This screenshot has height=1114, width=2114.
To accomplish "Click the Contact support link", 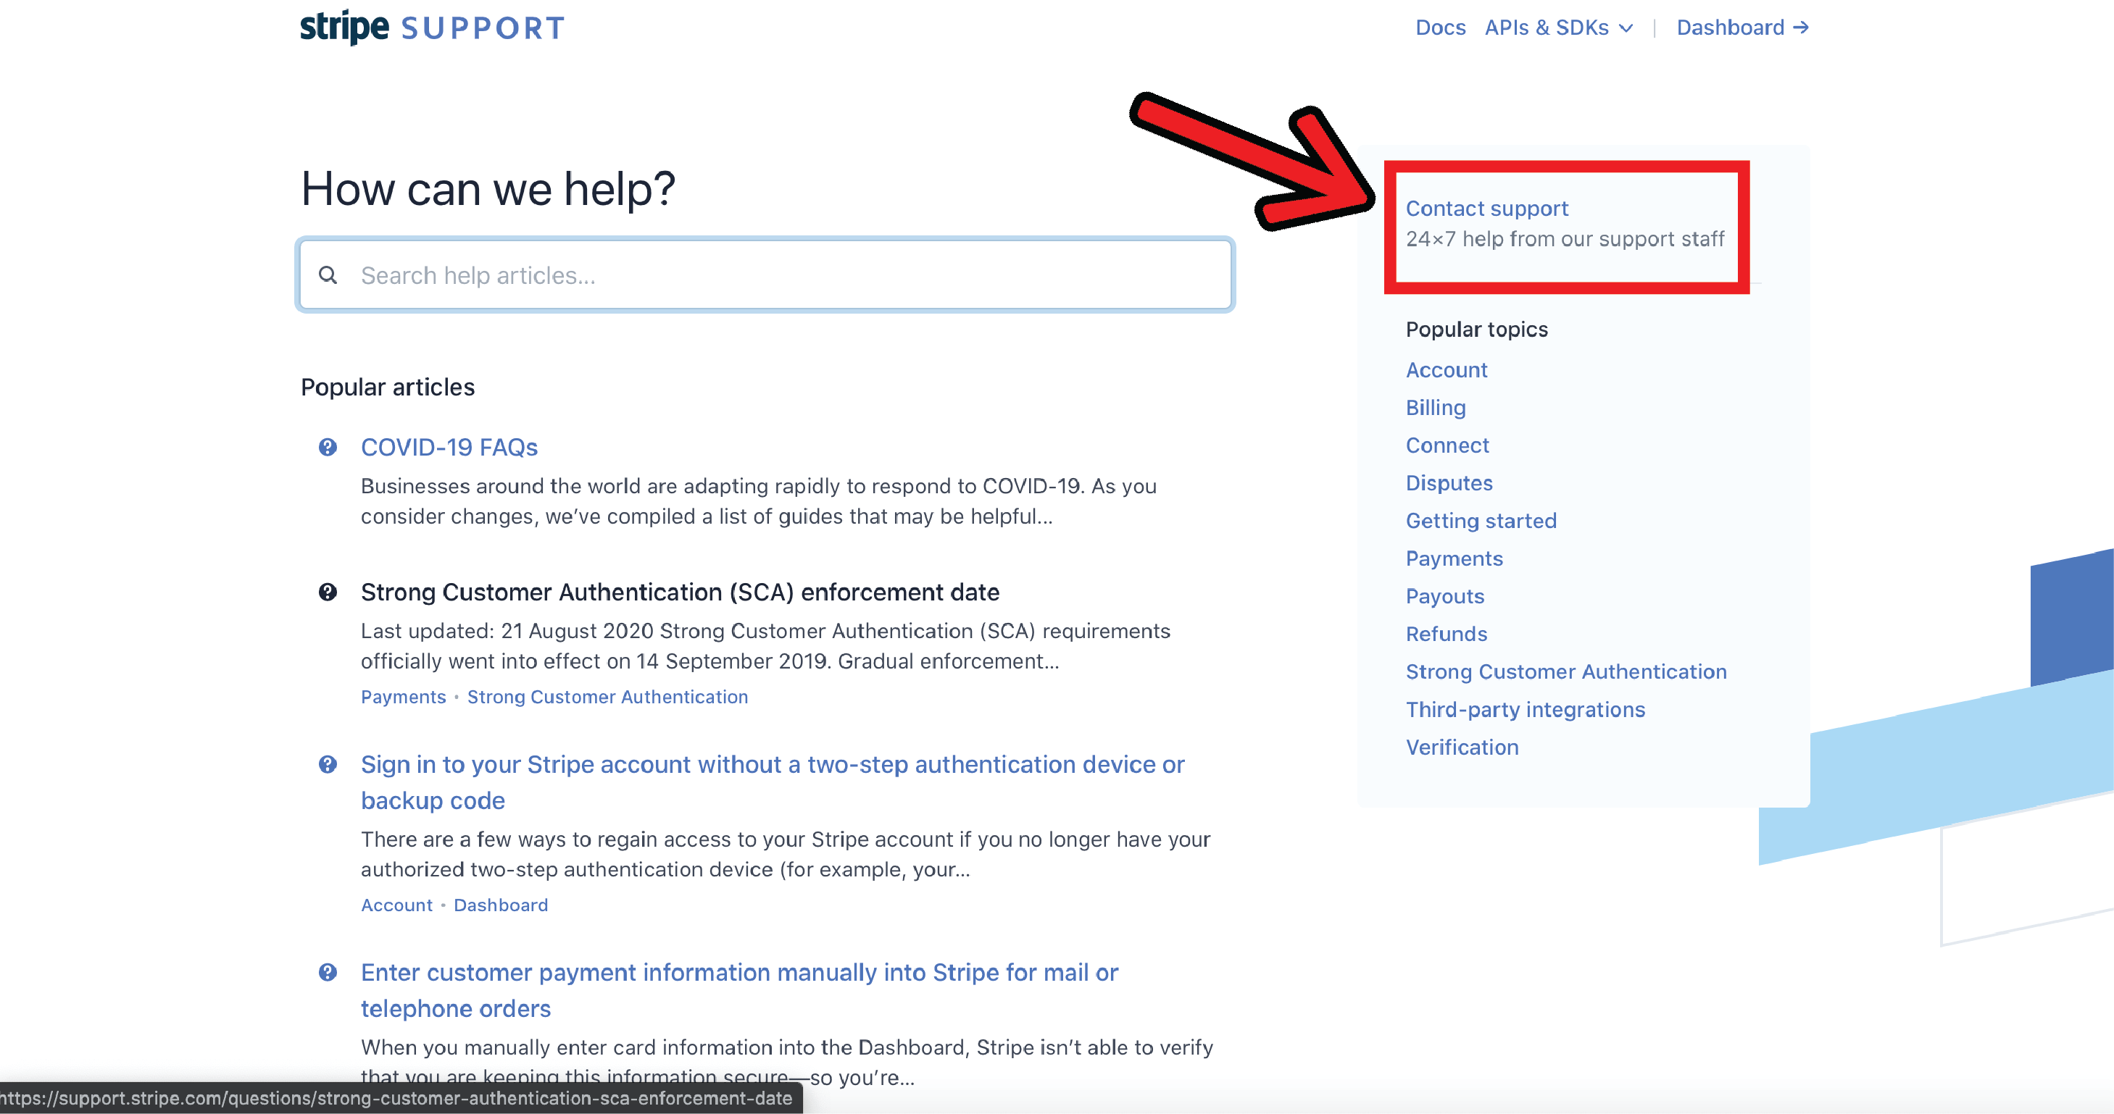I will click(x=1485, y=209).
